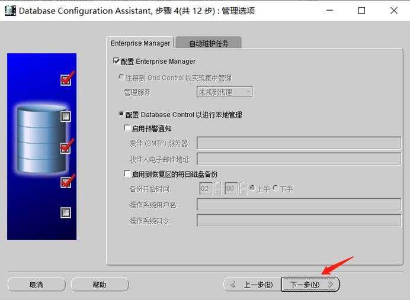Select 注册到 Grid Control 以实现集中管理 radio button
Screen dimensions: 410x300
(x=121, y=77)
